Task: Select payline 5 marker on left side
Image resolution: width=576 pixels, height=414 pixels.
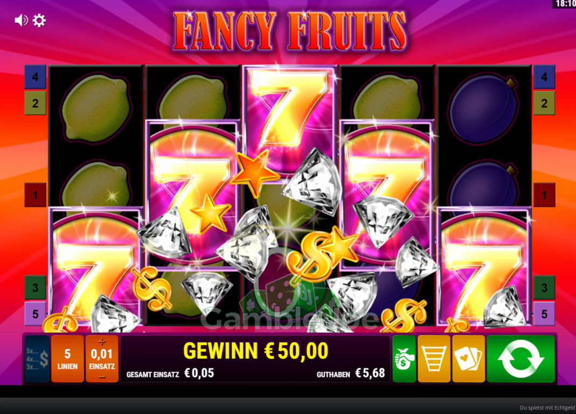Action: click(x=35, y=314)
